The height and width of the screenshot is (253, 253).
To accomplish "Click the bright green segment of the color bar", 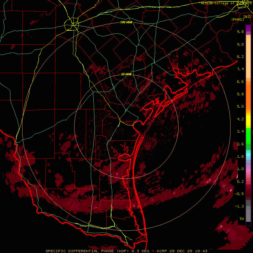I will click(248, 136).
